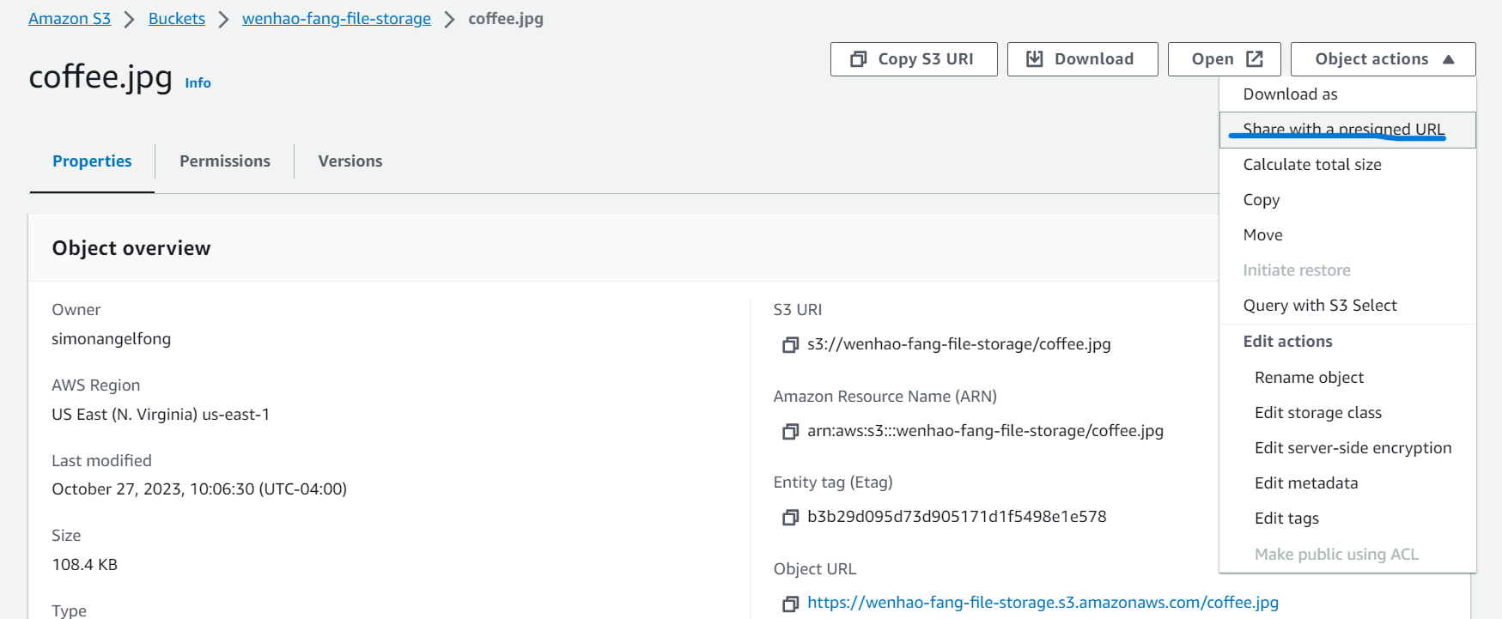Click the Etag value b3b29d095d73d905171d1f5498e1e578
The image size is (1502, 619).
[x=957, y=517]
